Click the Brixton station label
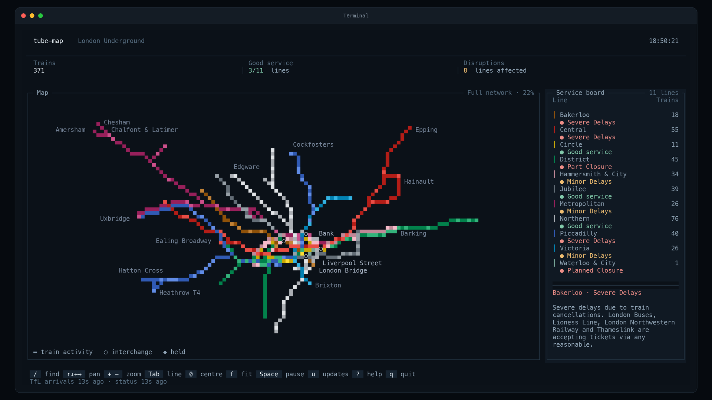The height and width of the screenshot is (400, 712). [328, 285]
